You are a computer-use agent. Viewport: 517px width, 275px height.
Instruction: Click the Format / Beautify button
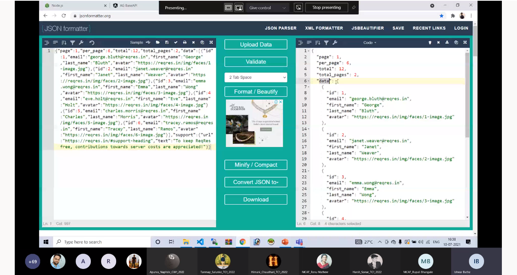coord(256,92)
